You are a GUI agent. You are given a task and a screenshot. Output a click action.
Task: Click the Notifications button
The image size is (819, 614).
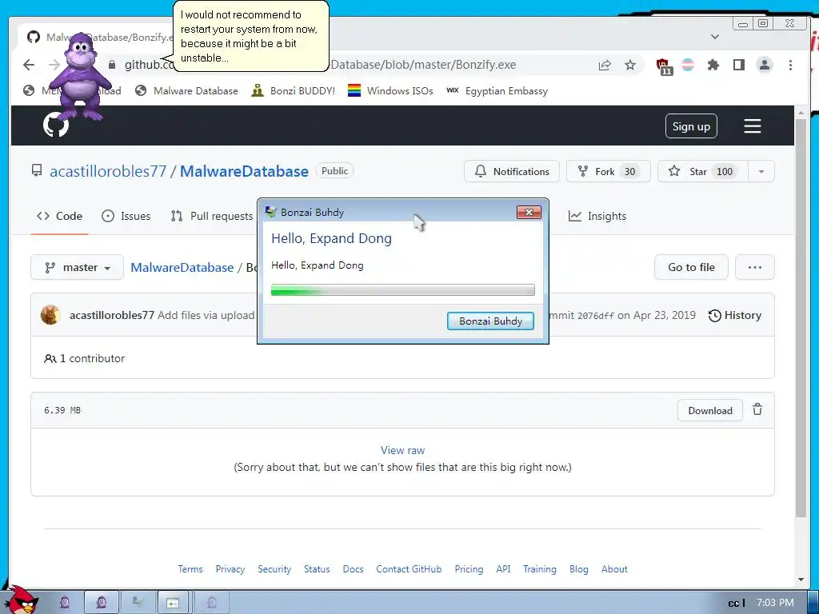pos(511,171)
